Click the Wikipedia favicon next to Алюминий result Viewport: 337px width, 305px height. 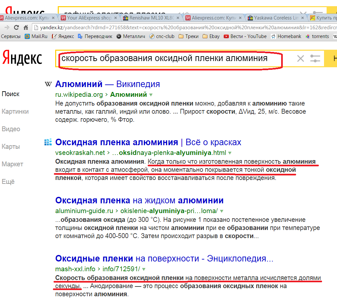tap(48, 84)
